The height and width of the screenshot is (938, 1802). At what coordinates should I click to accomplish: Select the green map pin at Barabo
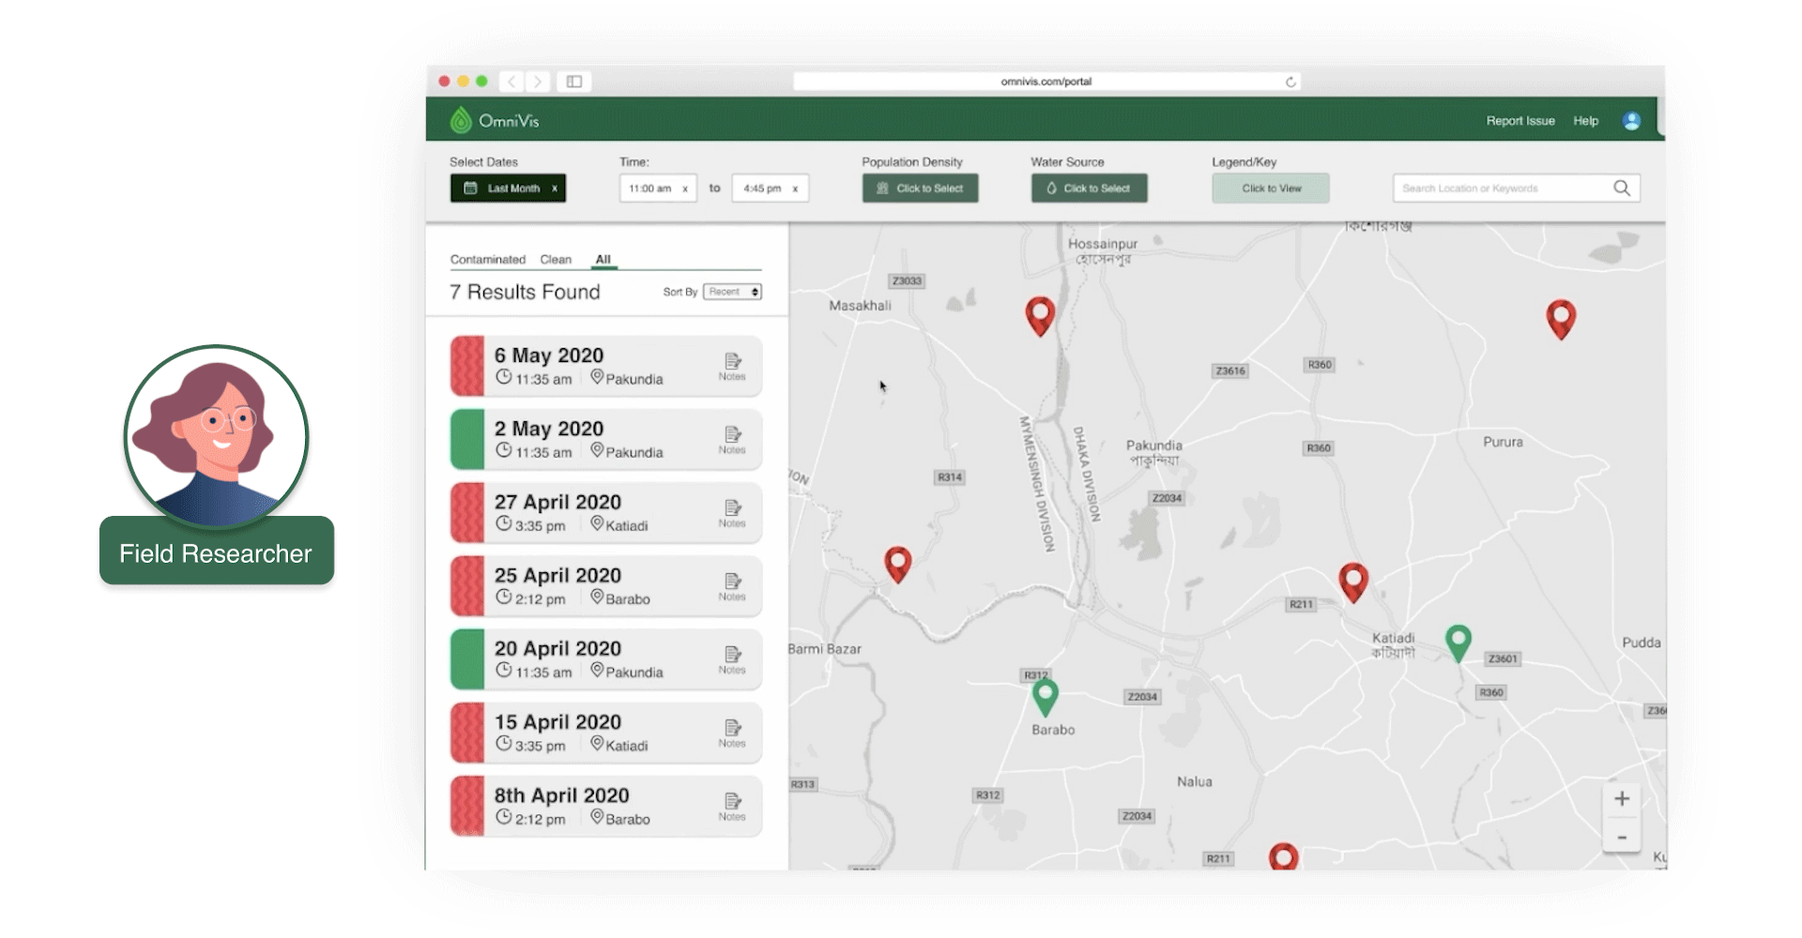(x=1045, y=698)
